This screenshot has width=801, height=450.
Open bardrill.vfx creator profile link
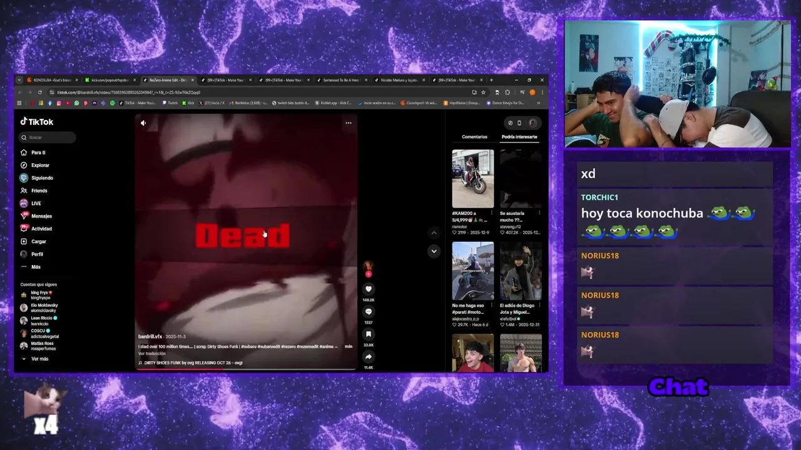point(150,336)
